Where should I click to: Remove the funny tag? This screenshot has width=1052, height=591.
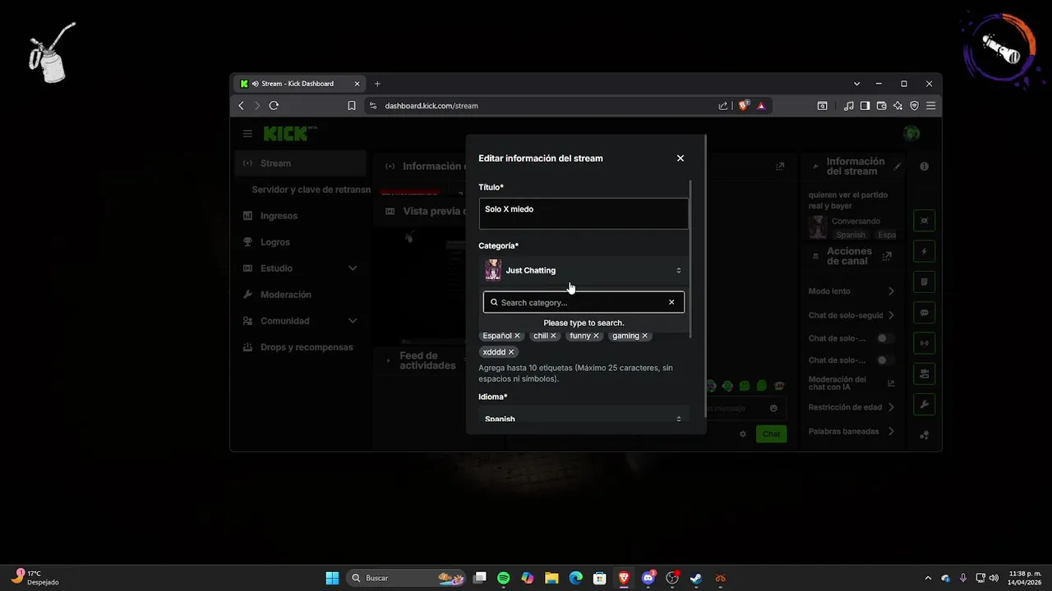click(596, 336)
